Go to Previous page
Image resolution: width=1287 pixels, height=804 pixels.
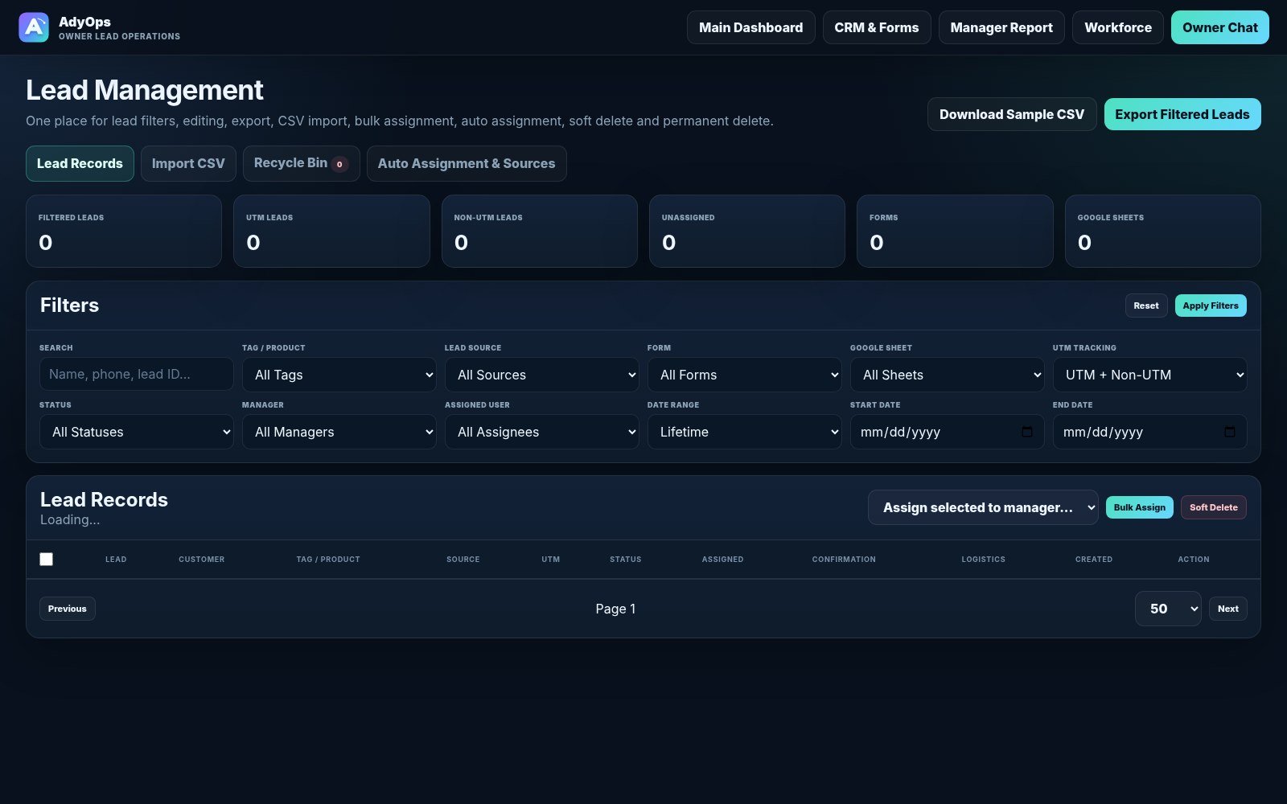pos(68,609)
